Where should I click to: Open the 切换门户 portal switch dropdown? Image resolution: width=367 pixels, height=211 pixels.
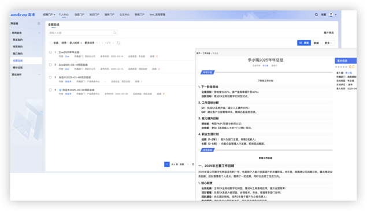click(49, 14)
